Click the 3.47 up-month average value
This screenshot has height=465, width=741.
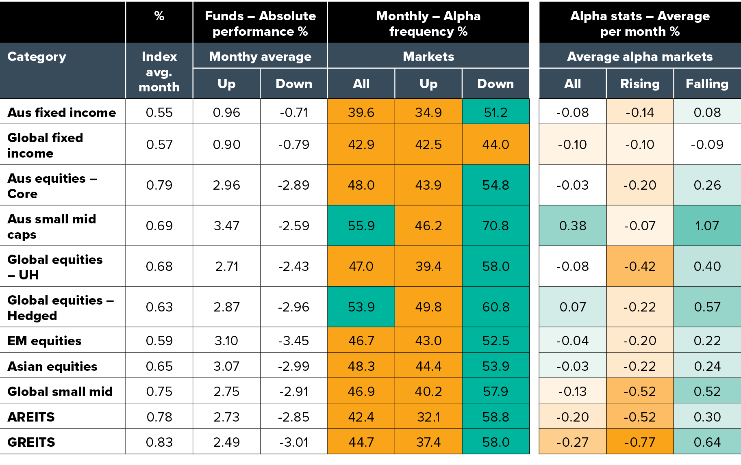(226, 226)
